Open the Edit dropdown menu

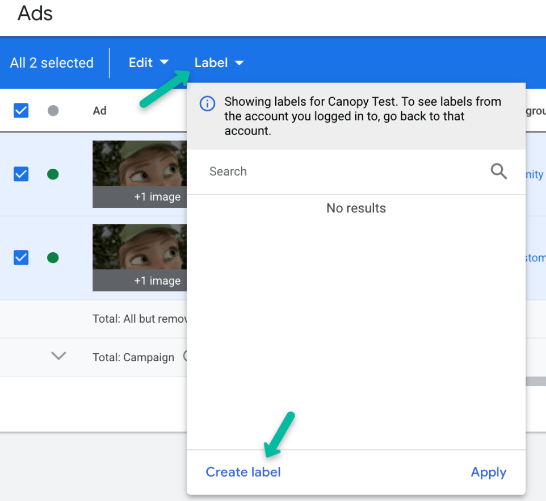pos(148,62)
